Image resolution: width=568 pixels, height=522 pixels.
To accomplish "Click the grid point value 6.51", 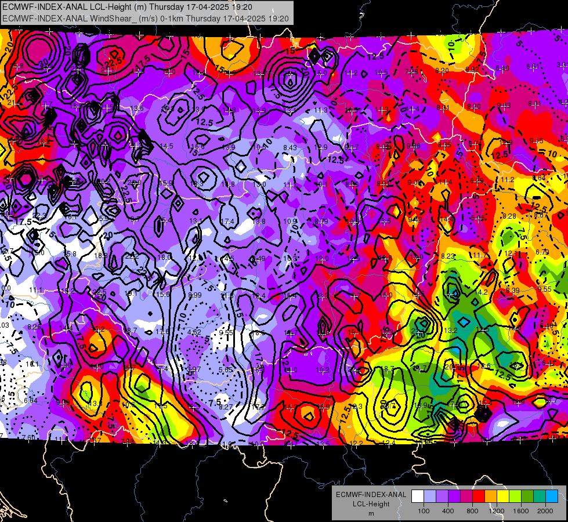I will click(533, 66).
